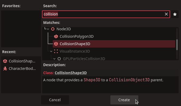Click the Create button
The width and height of the screenshot is (181, 106).
(x=124, y=100)
